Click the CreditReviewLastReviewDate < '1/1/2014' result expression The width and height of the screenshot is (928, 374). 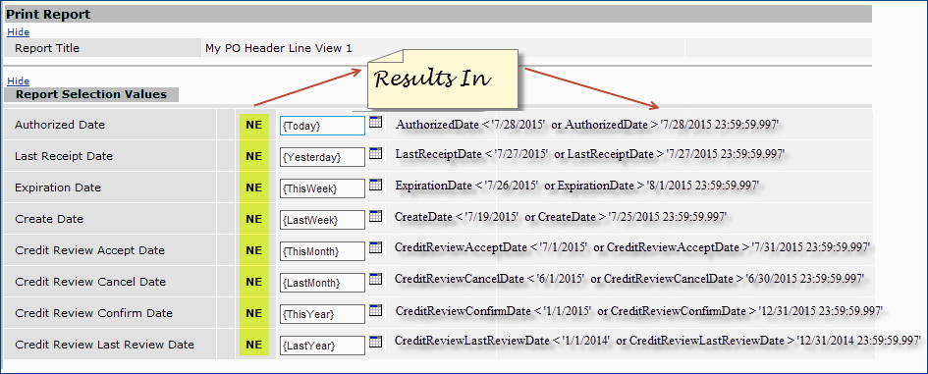pos(658,341)
